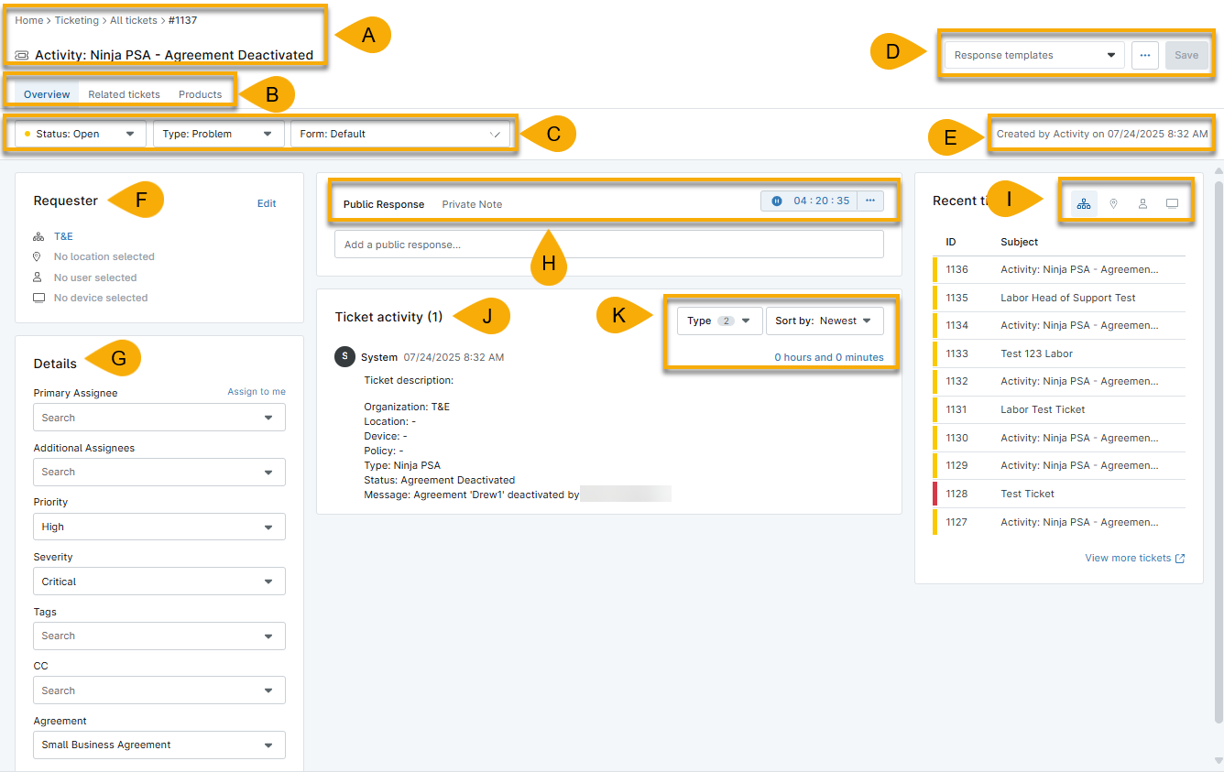Screen dimensions: 1224x772
Task: Open external link icon beside View more tickets
Action: [1180, 559]
